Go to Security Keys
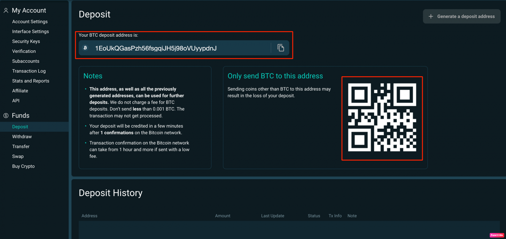Screen dimensions: 506x239 [x=26, y=41]
